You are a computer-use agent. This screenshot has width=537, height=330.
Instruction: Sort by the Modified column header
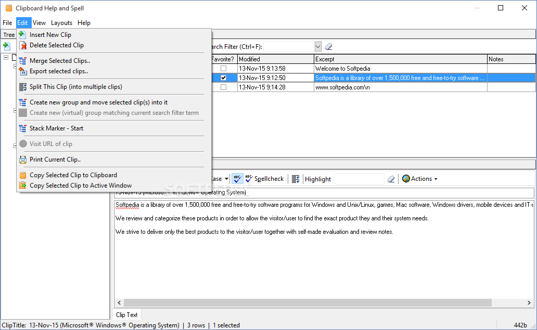coord(276,59)
